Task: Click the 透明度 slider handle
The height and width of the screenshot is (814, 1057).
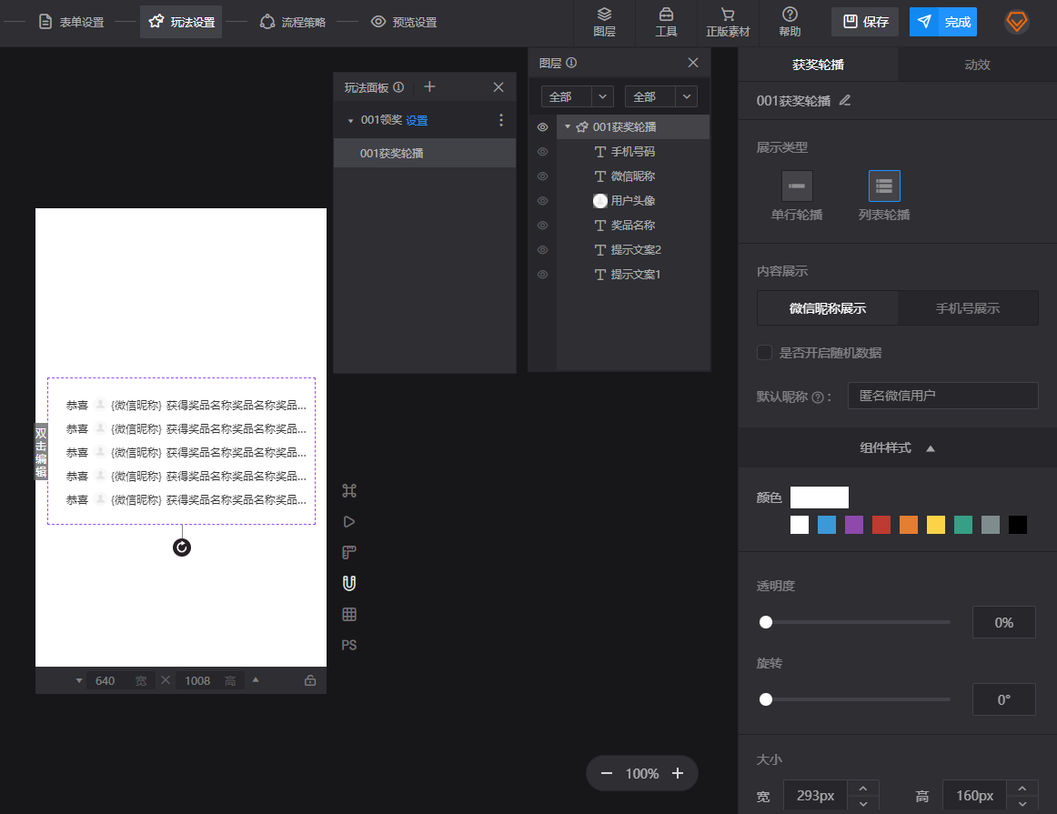Action: 766,622
